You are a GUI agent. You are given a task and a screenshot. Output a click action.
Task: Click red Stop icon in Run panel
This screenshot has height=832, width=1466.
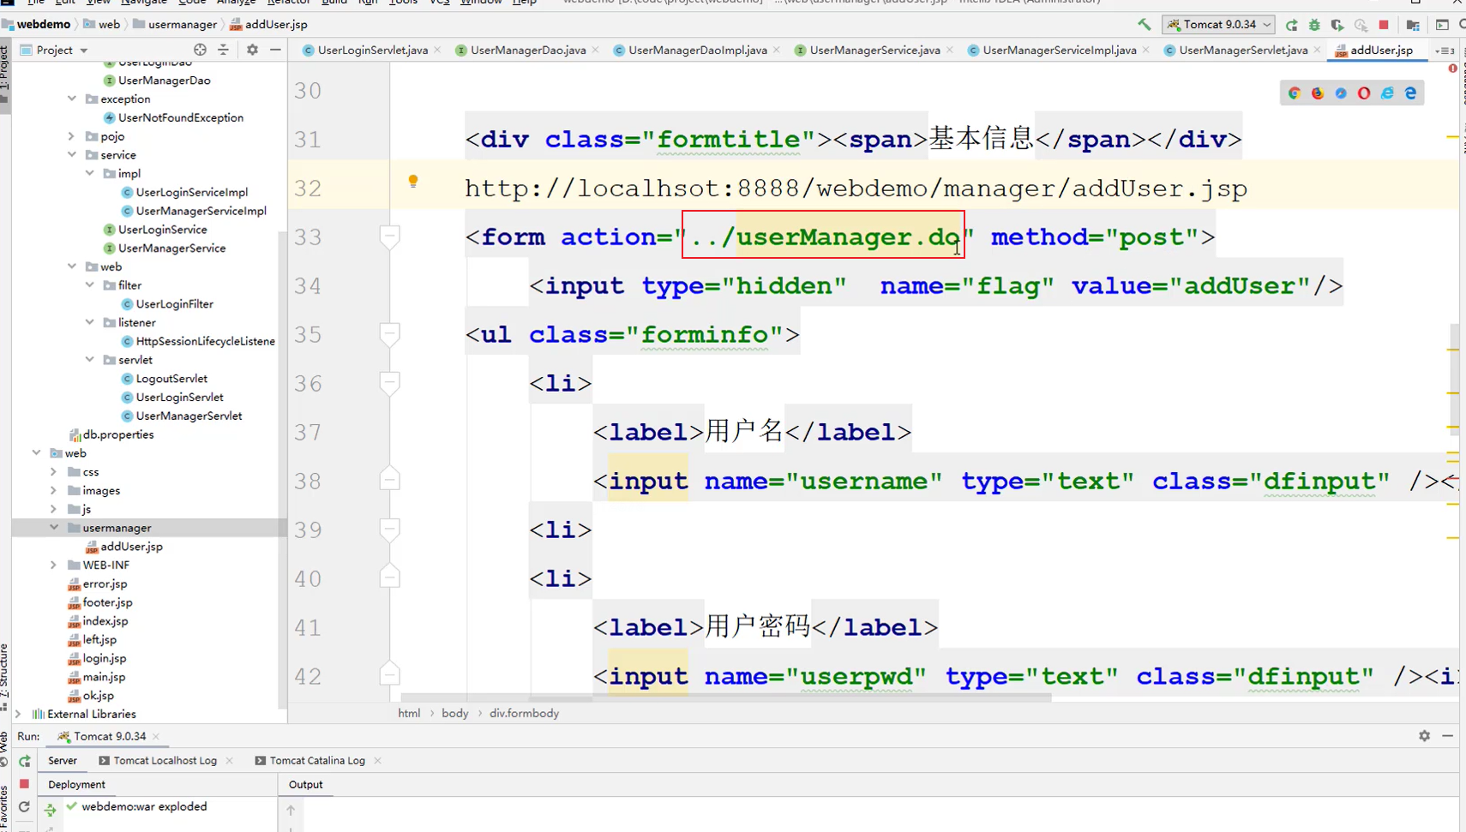click(x=25, y=784)
